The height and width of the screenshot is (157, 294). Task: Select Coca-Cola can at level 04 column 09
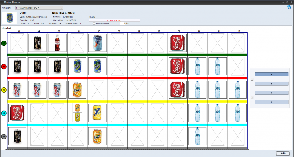(177, 66)
